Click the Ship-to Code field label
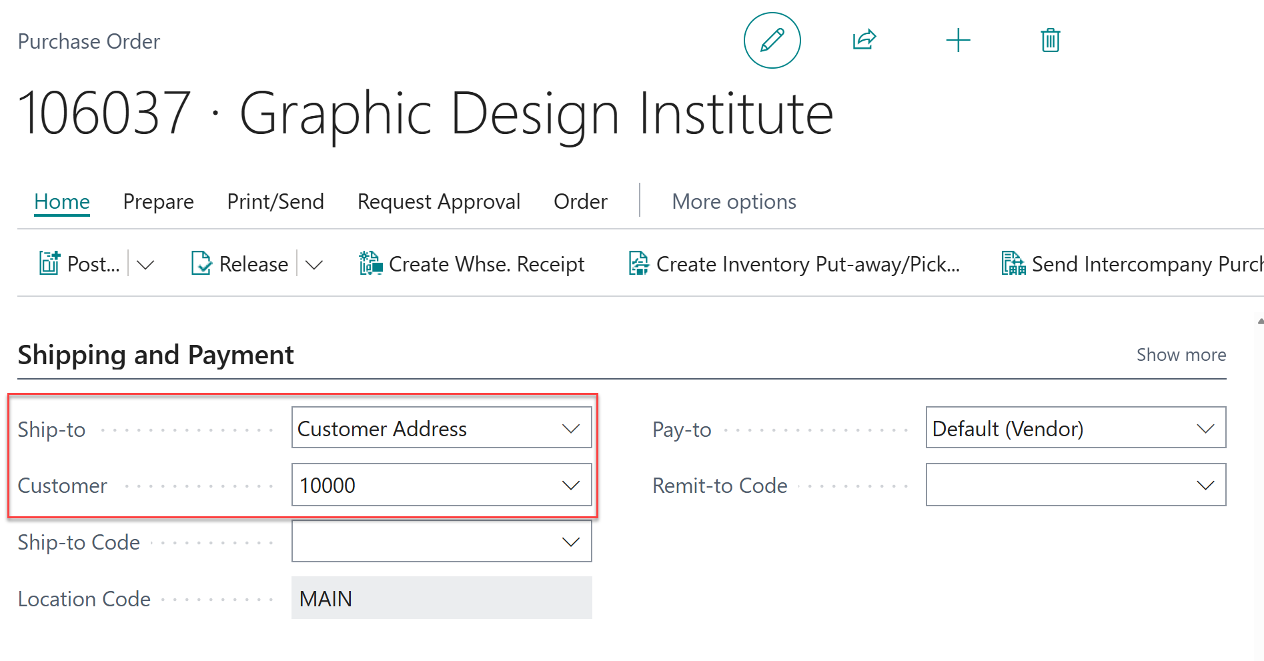This screenshot has height=661, width=1264. pos(79,542)
